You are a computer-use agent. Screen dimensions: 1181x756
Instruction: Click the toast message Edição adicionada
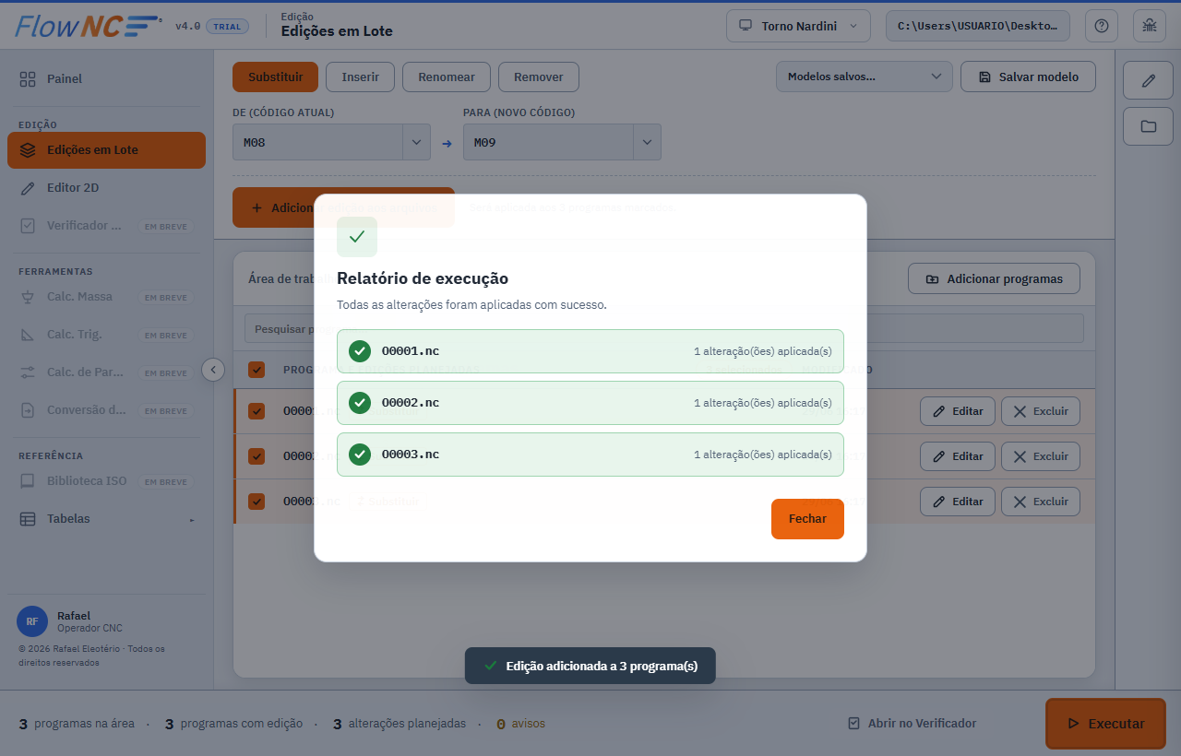tap(590, 666)
